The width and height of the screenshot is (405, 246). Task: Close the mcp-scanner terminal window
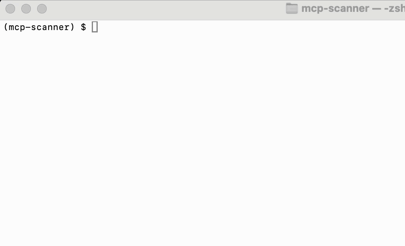[x=10, y=9]
